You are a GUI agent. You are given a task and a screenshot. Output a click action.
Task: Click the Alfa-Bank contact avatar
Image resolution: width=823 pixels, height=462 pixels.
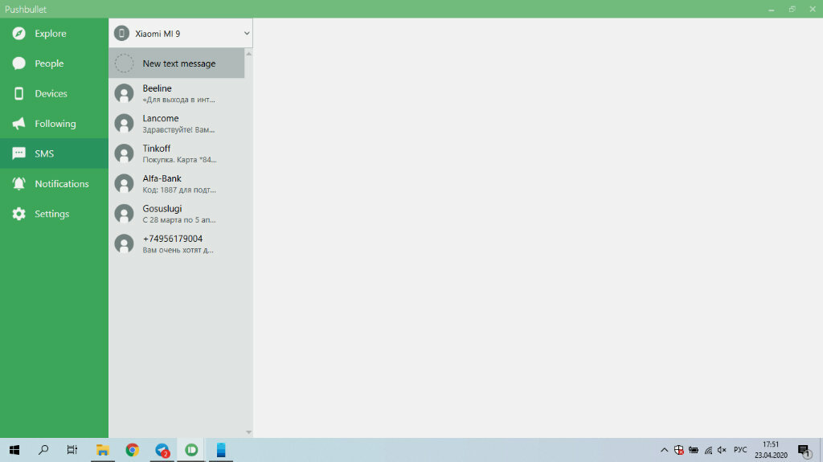[125, 184]
